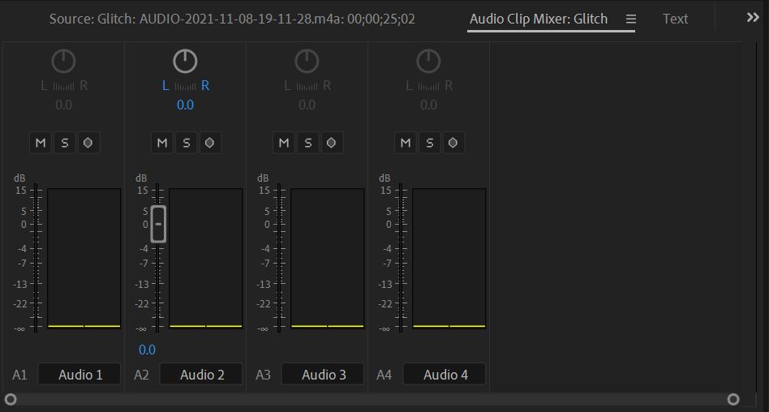The height and width of the screenshot is (412, 769).
Task: Switch to the Source: Glitch tab
Action: (232, 19)
